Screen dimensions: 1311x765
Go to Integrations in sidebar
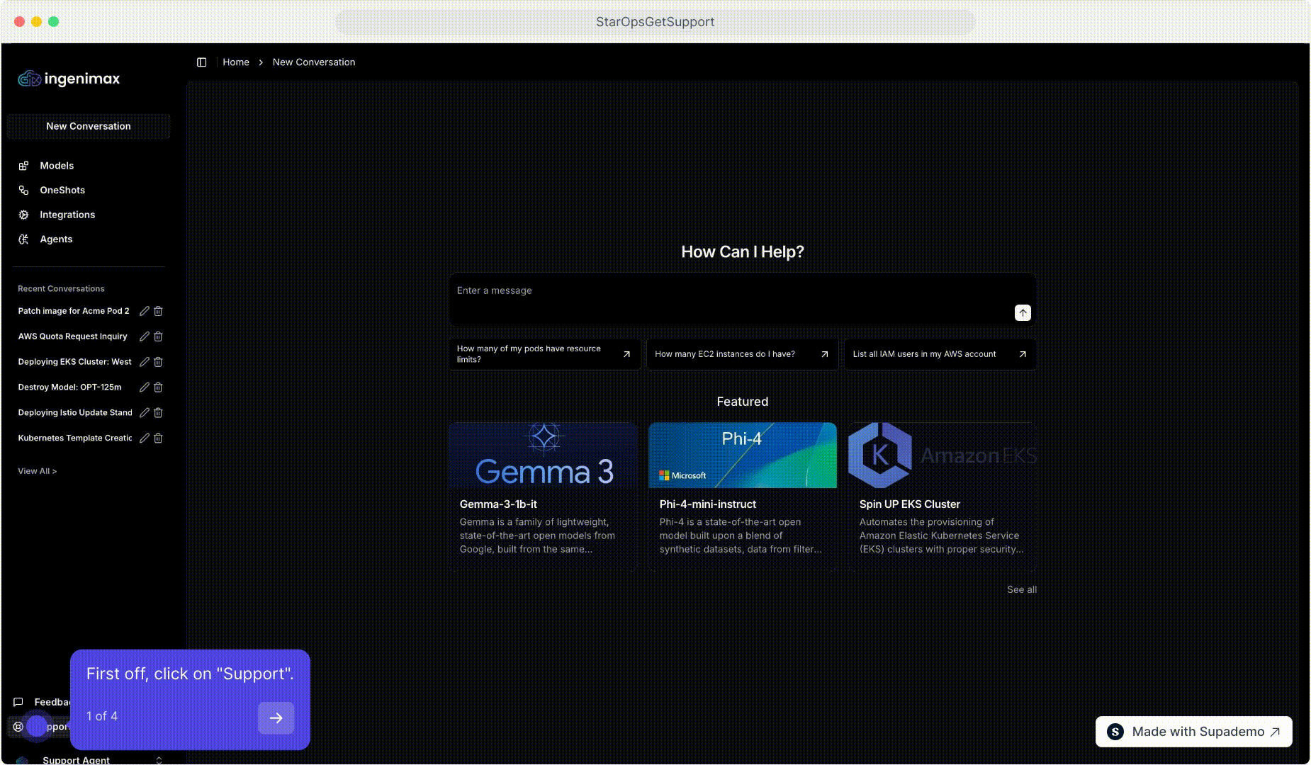point(67,215)
